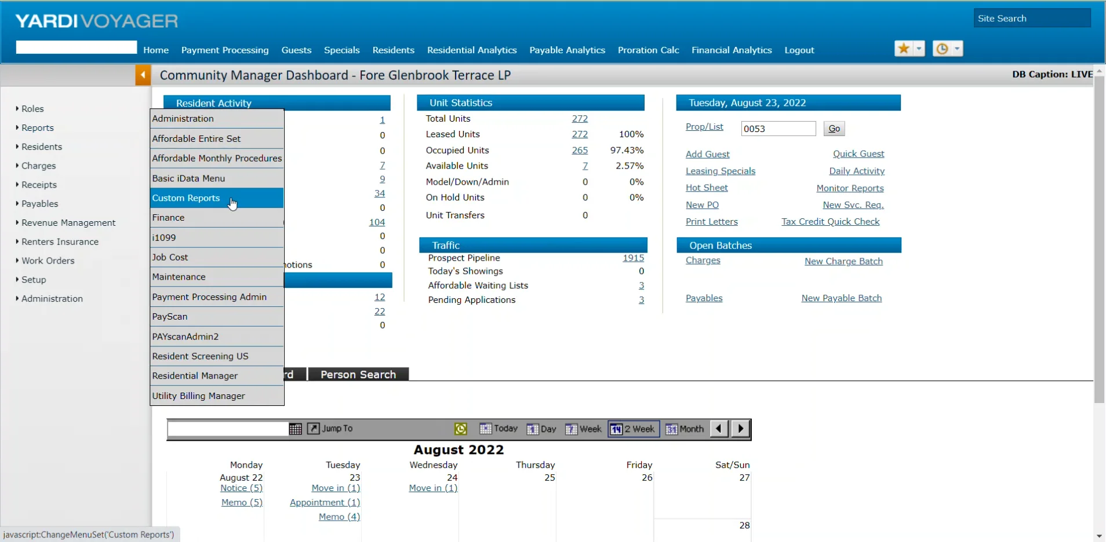The image size is (1106, 542).
Task: Click the Favorites star icon
Action: coord(903,49)
